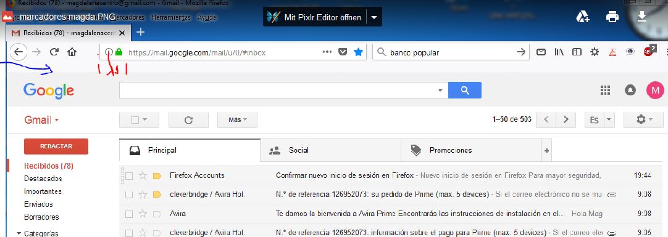The height and width of the screenshot is (237, 668).
Task: Click the blue Gmail search button
Action: point(465,90)
